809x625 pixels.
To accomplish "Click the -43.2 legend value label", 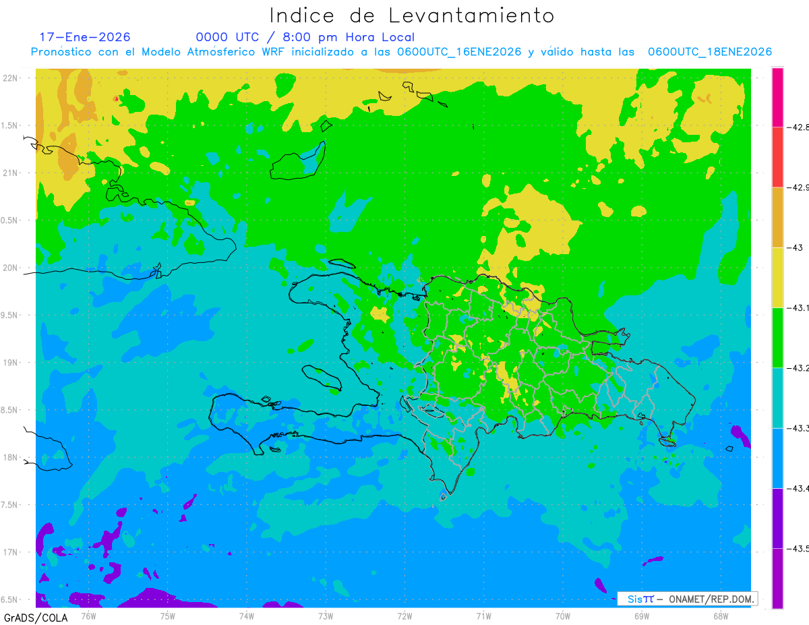I will 798,368.
